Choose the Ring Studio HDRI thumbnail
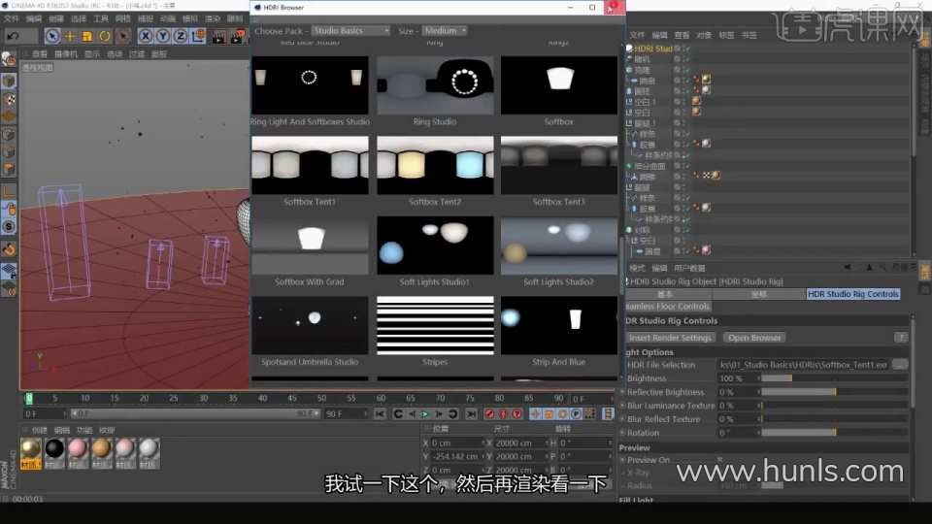 coord(435,85)
